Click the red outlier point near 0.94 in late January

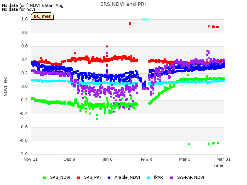(x=130, y=24)
